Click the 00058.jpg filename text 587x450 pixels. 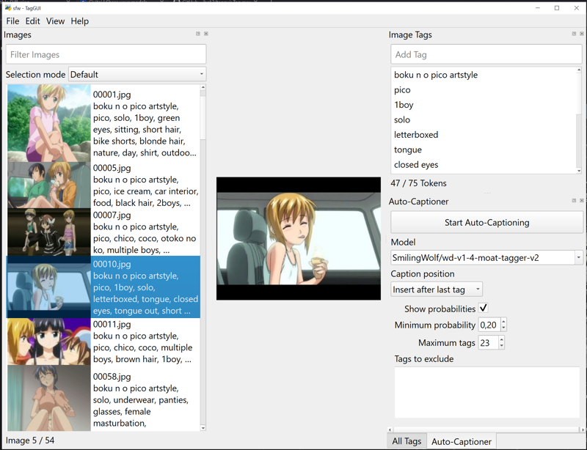click(112, 377)
